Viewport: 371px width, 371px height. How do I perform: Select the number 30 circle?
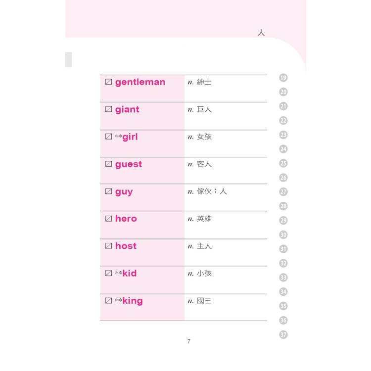283,234
